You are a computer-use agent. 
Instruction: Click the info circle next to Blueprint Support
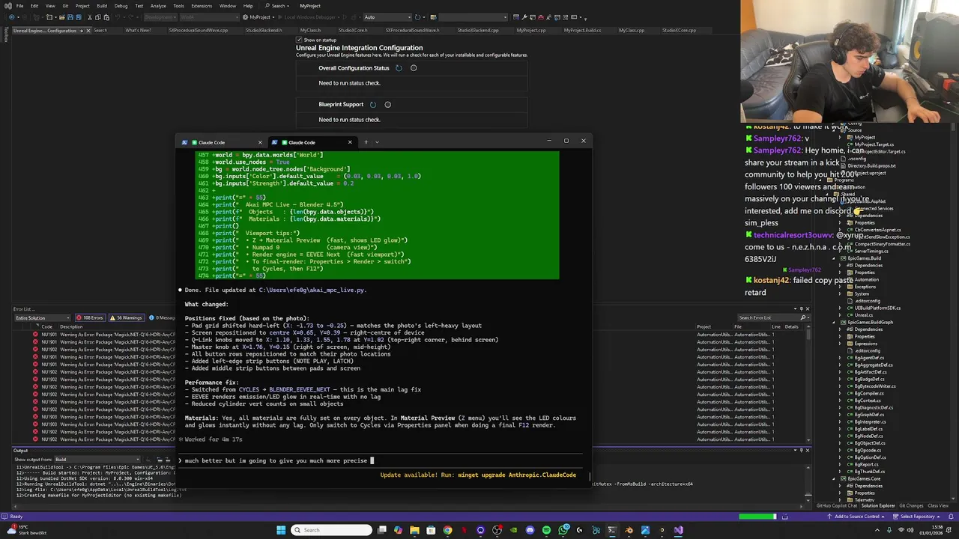click(x=387, y=105)
